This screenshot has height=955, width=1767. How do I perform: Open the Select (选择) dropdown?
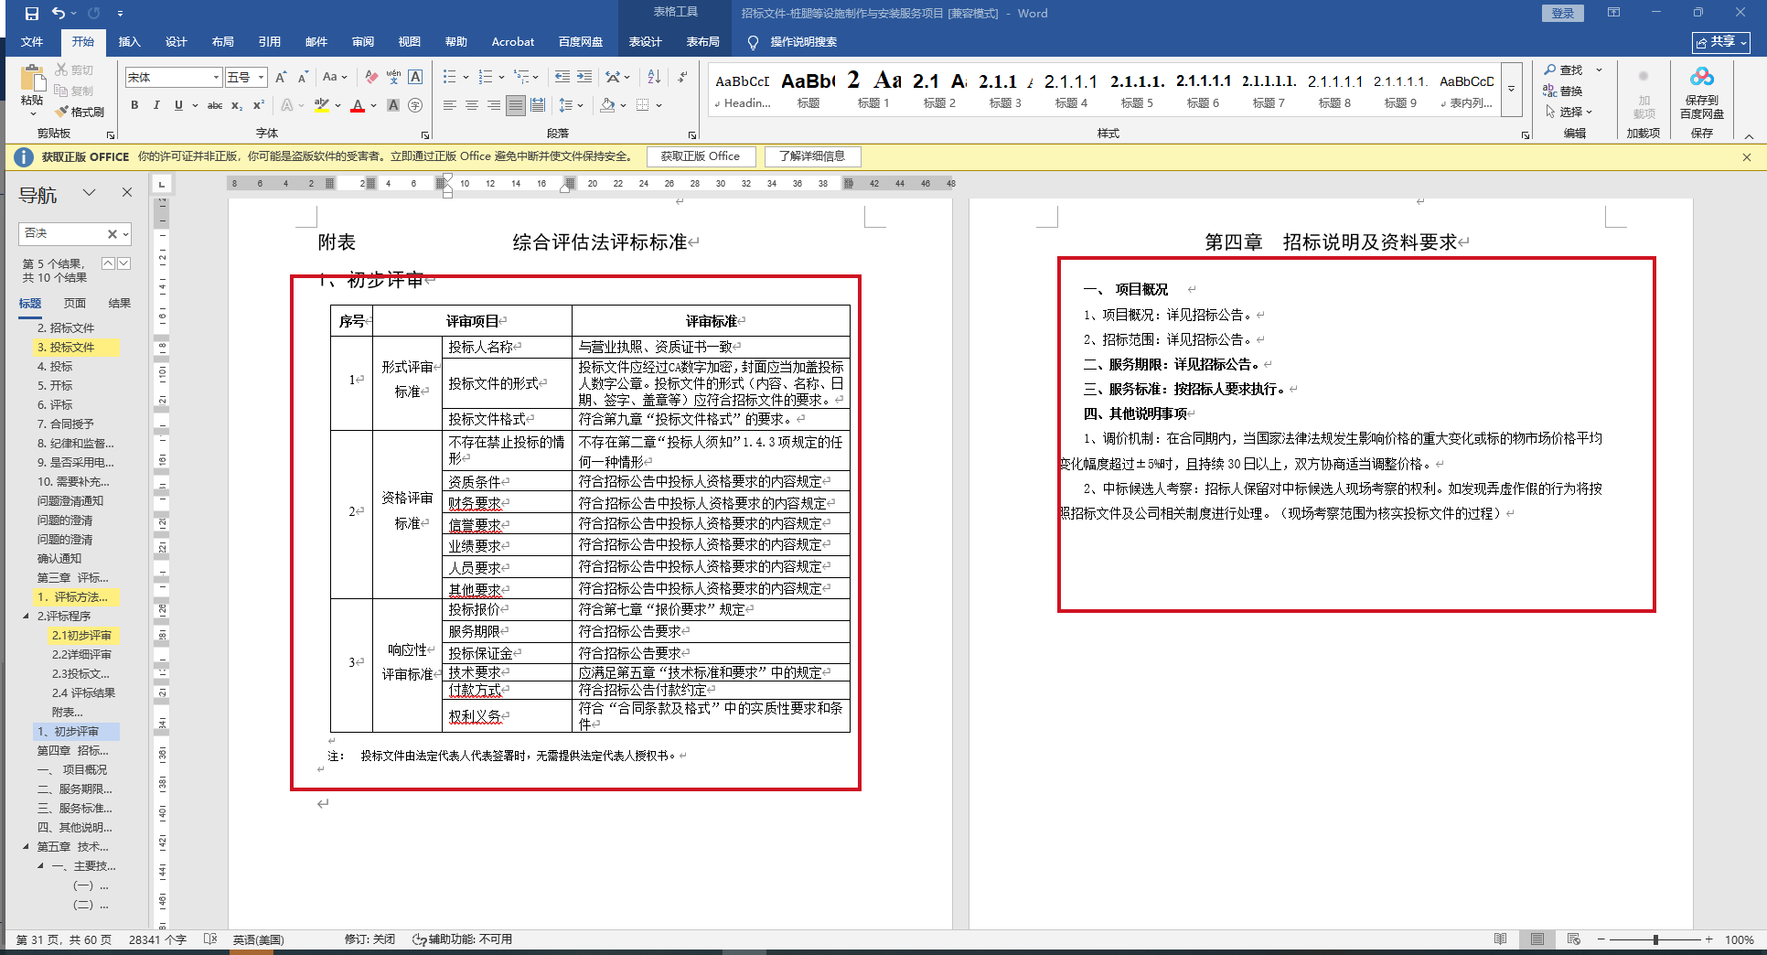pyautogui.click(x=1569, y=112)
